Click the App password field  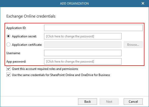[x=83, y=61]
